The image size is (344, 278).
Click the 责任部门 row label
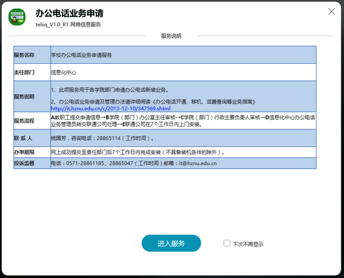(x=24, y=72)
